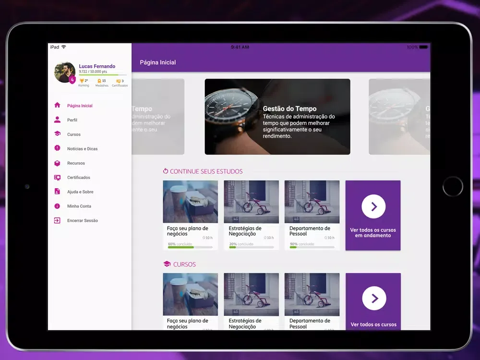Open Notícias e Dicas in the sidebar
Screen dimensions: 480x360
83,149
